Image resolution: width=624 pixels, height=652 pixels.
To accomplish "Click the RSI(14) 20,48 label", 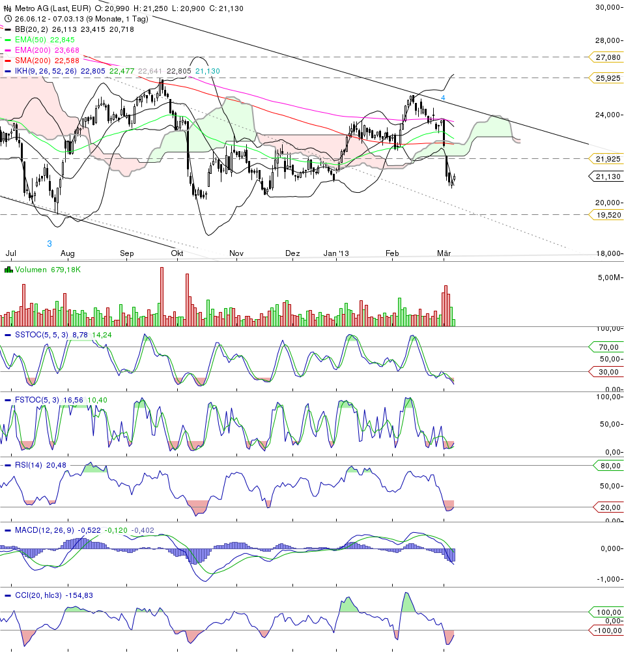I will [x=41, y=465].
